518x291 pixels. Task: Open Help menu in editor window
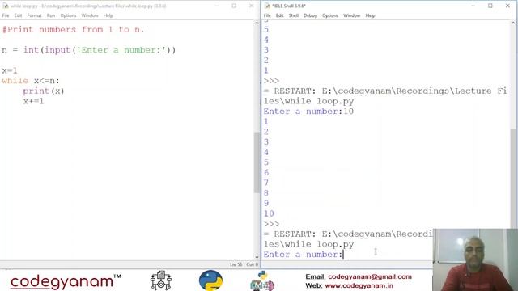[x=108, y=15]
